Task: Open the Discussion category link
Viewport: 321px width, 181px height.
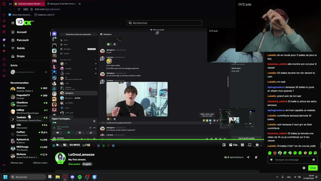Action: [x=74, y=164]
